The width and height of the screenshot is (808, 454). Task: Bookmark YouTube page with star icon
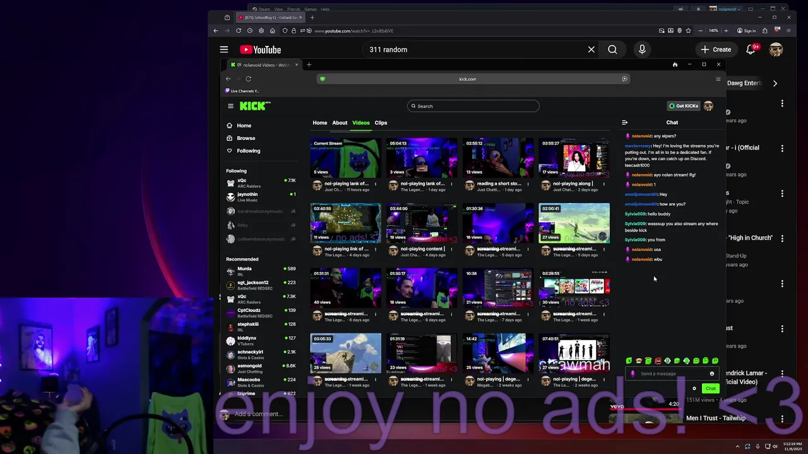pos(688,30)
